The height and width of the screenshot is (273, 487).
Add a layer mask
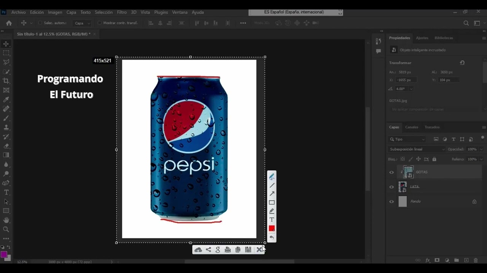(x=437, y=260)
